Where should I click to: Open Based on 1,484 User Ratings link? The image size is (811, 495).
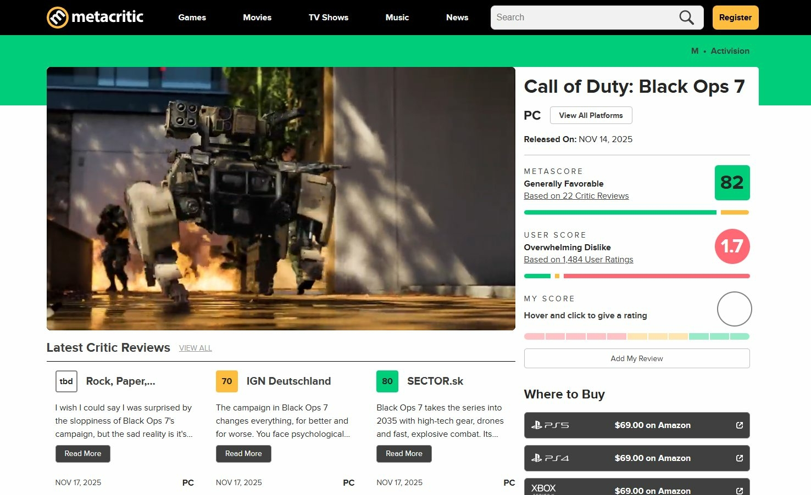tap(578, 259)
